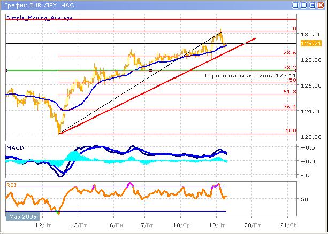Click the middle handle on horizontal line
328x234 pixels.
[151, 70]
